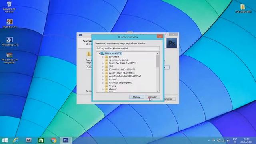Open the Windows Store taskbar icon
The height and width of the screenshot is (144, 256).
tap(41, 140)
